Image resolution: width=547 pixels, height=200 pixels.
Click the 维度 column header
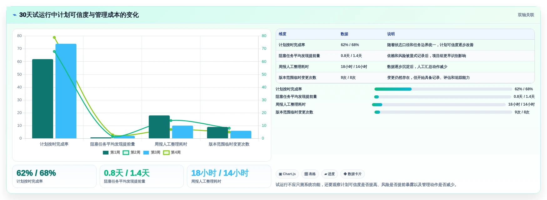click(x=283, y=34)
